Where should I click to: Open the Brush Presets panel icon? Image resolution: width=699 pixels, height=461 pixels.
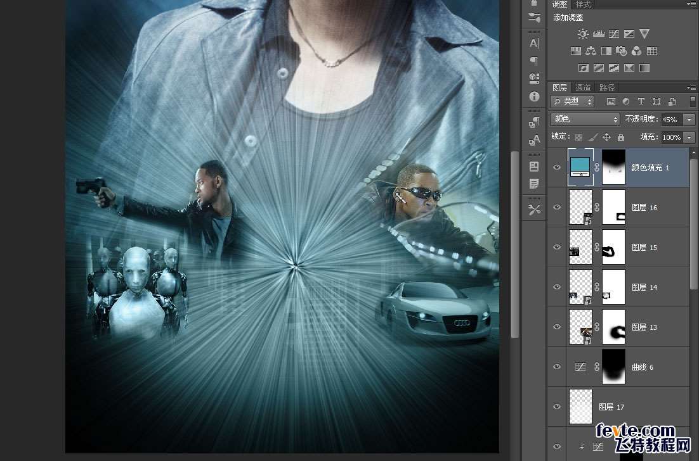534,18
